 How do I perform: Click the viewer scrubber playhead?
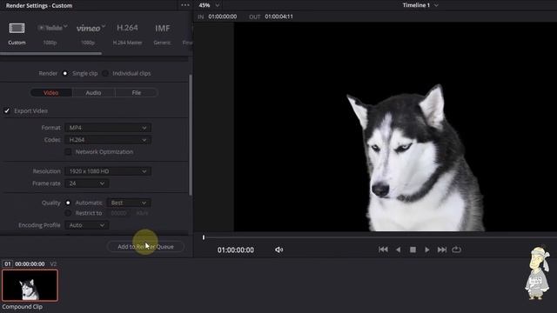click(x=204, y=237)
